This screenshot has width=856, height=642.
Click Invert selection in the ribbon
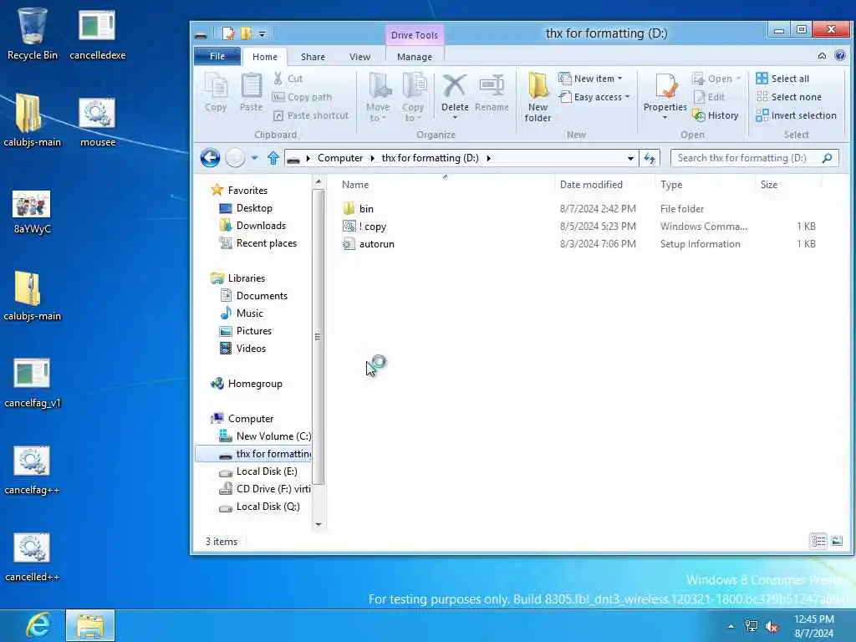click(x=796, y=115)
